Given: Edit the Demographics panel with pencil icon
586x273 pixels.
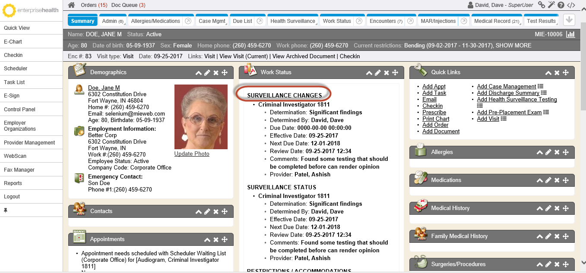Looking at the screenshot, I should point(207,73).
